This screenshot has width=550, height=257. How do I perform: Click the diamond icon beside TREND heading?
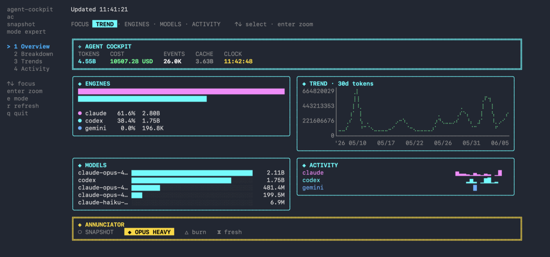tap(304, 84)
